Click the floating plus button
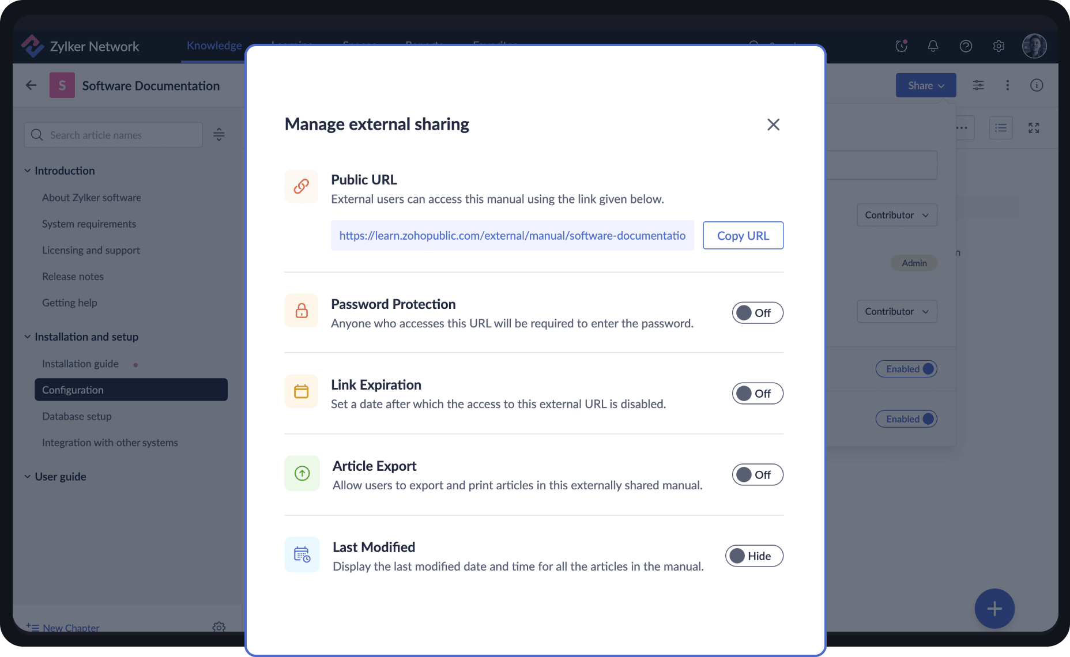 (994, 608)
